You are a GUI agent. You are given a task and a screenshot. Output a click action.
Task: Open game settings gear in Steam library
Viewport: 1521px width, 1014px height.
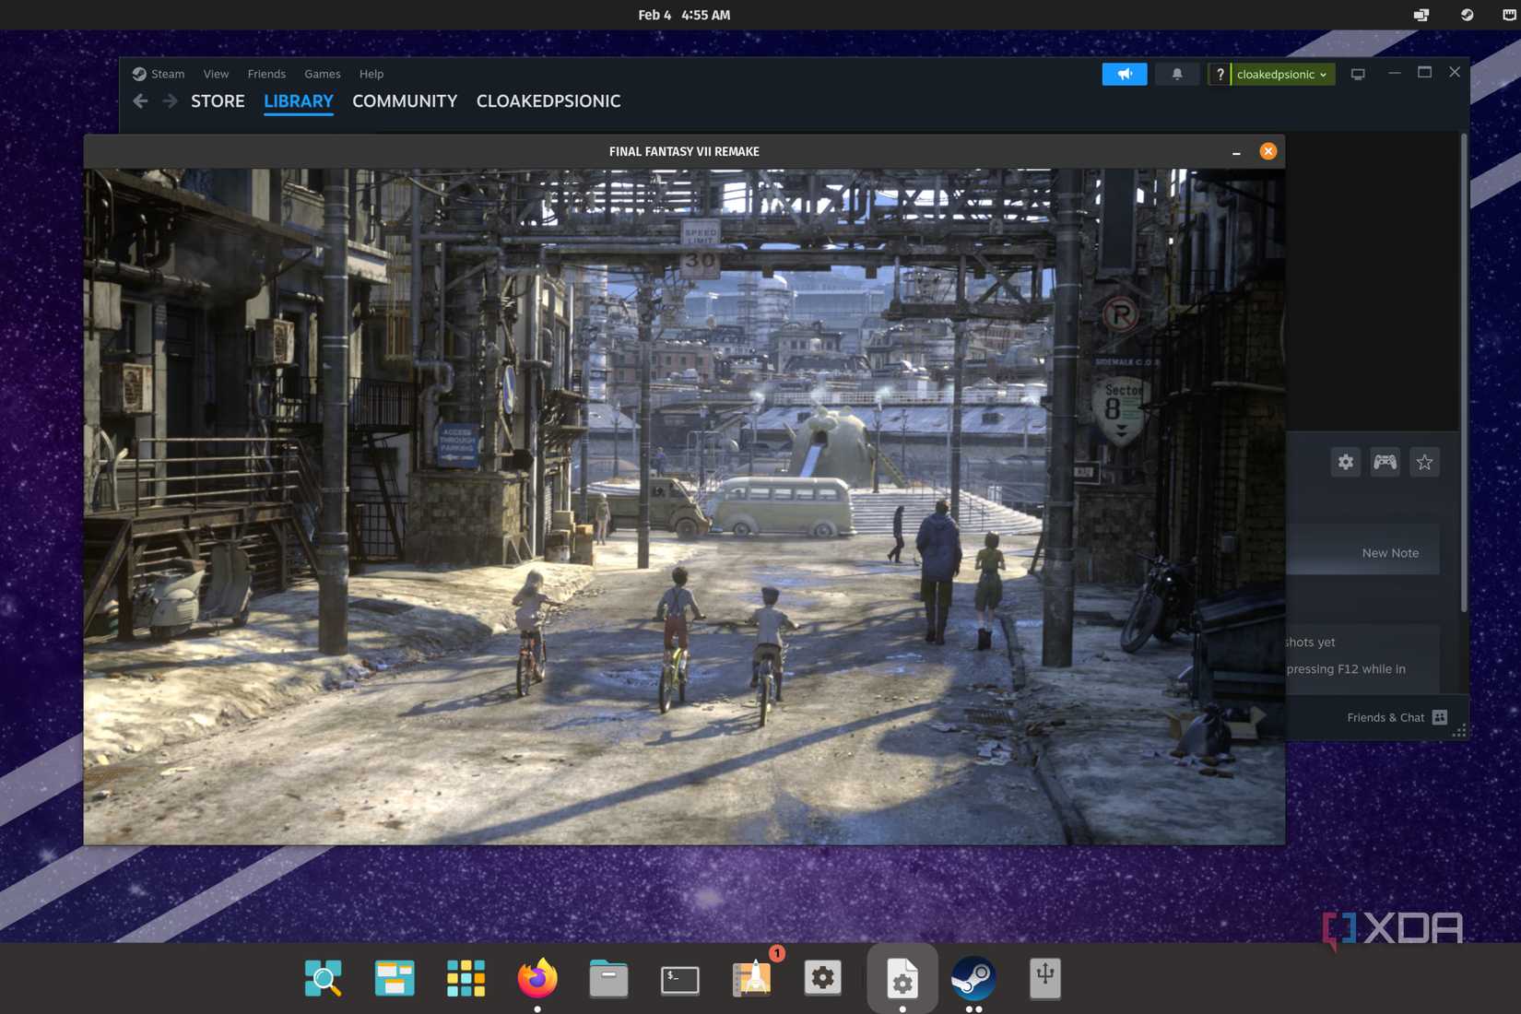[1346, 462]
